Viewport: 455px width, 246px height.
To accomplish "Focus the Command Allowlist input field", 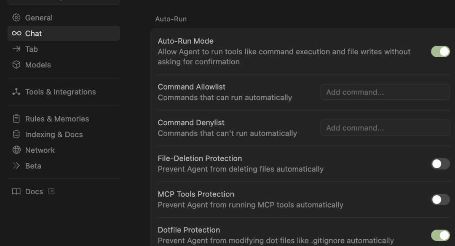I will (385, 92).
